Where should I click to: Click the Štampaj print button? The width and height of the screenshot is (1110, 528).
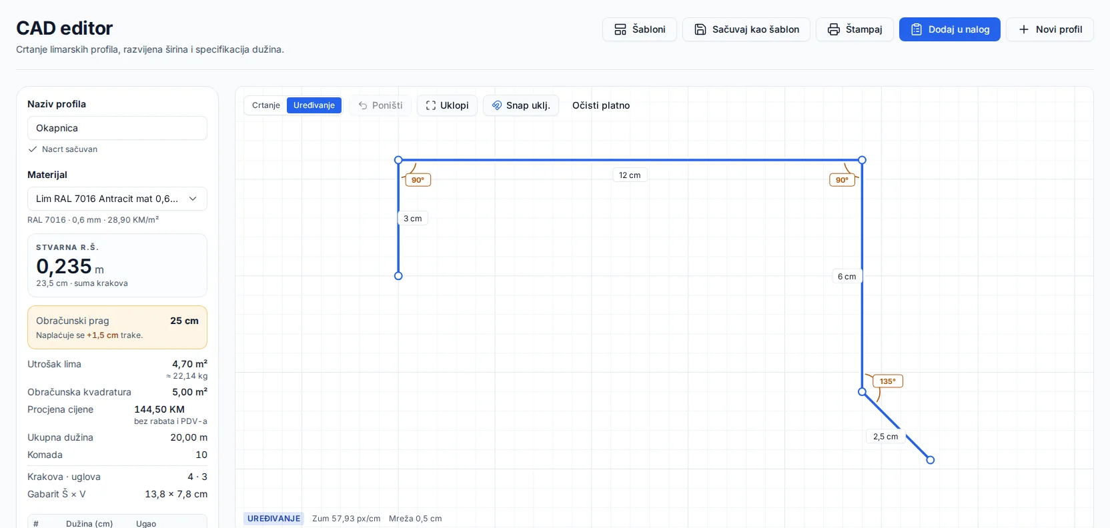pyautogui.click(x=855, y=29)
